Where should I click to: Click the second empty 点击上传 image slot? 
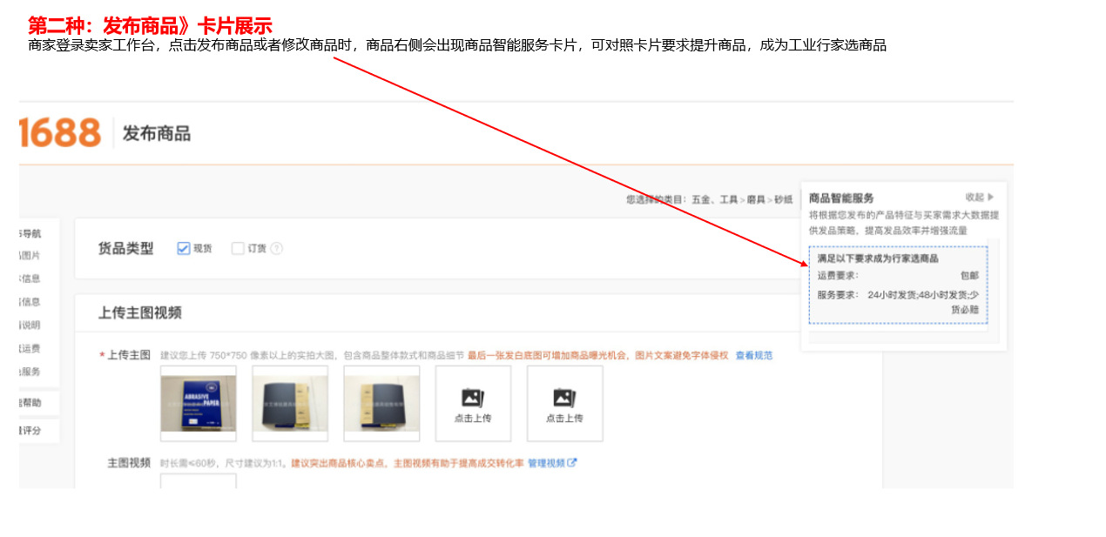(x=564, y=403)
